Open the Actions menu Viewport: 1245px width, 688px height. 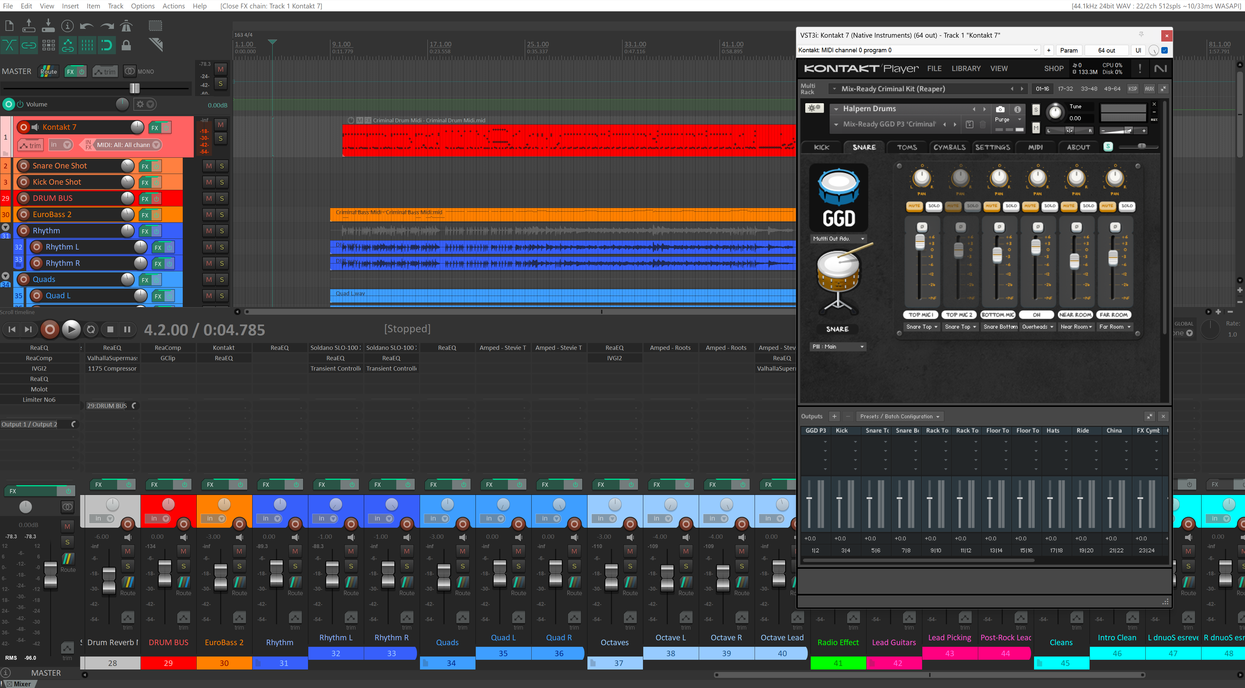[x=174, y=6]
